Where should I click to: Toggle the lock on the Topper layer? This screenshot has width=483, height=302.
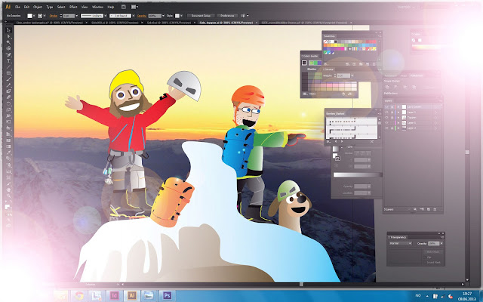pyautogui.click(x=392, y=118)
